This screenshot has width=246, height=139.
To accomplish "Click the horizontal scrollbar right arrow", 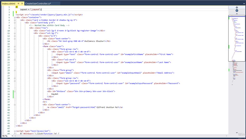I will 226,136.
